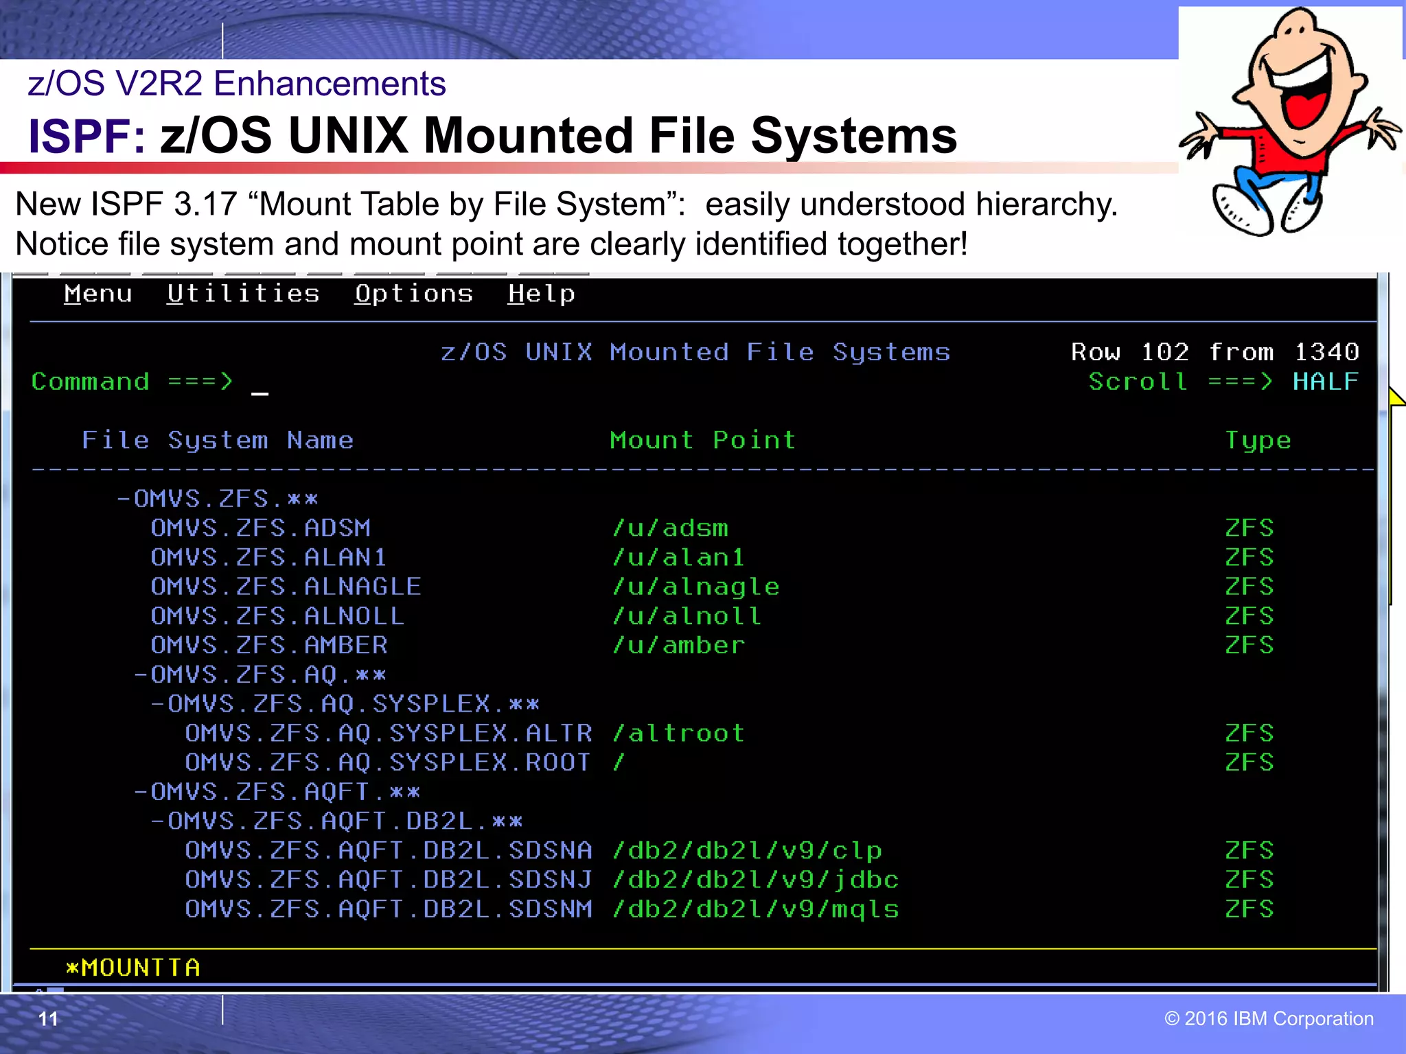The width and height of the screenshot is (1406, 1054).
Task: Collapse the OMVS.ZFS.AQFT.** node
Action: (x=141, y=793)
